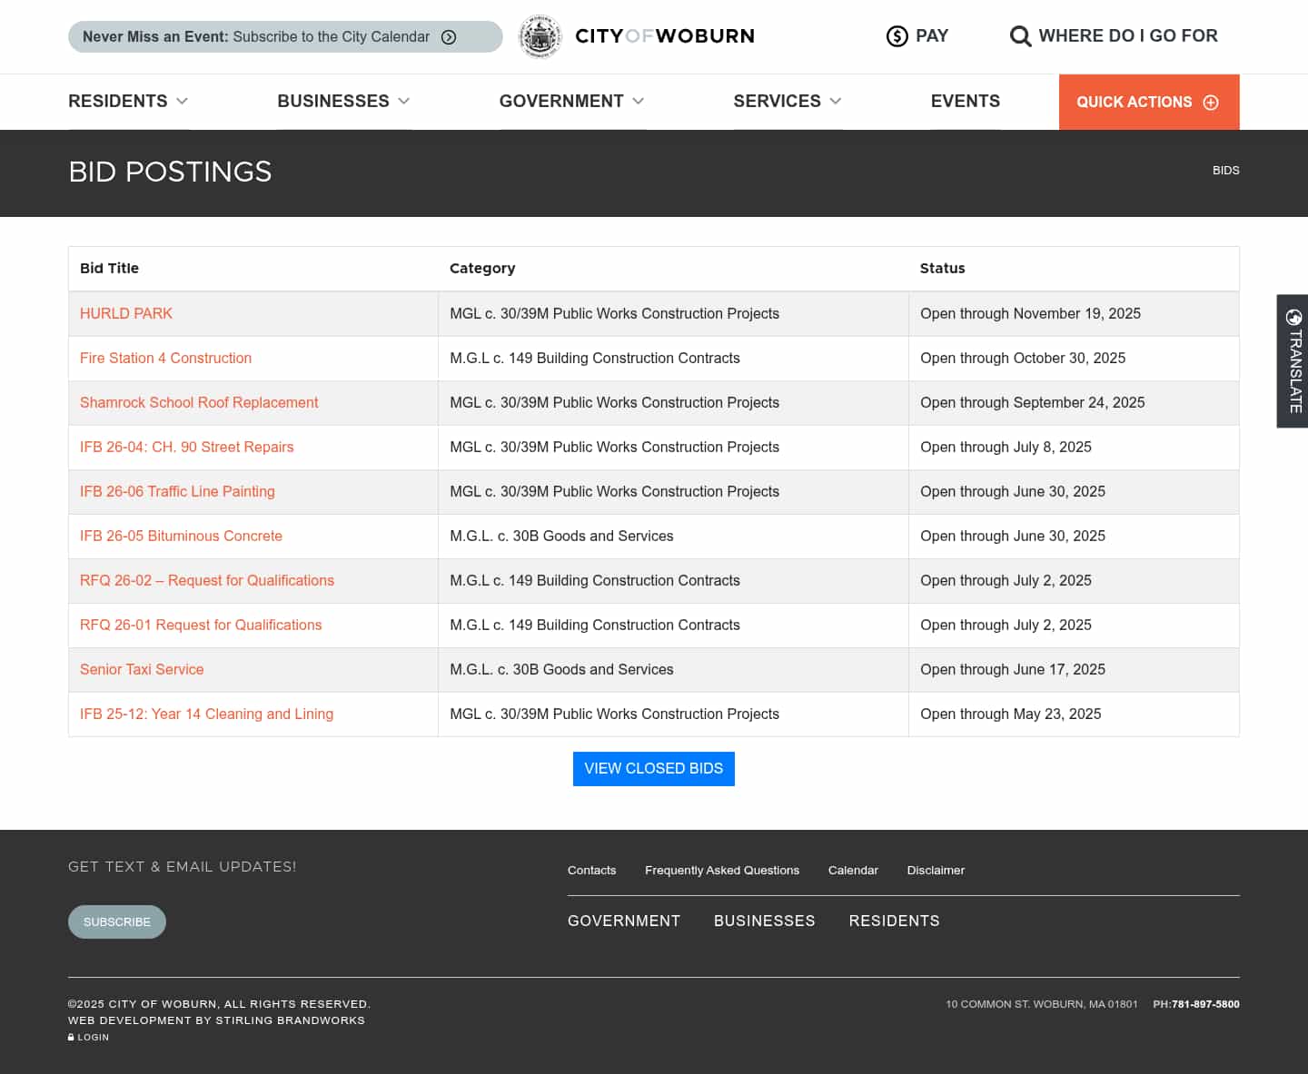Click the dollar sign PAY icon
Image resolution: width=1308 pixels, height=1074 pixels.
click(x=897, y=35)
